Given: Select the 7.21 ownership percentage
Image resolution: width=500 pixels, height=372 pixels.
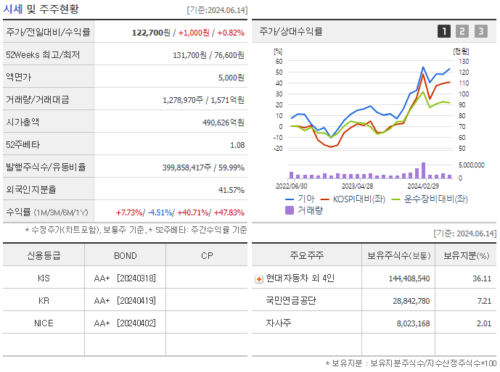Looking at the screenshot, I should 484,301.
